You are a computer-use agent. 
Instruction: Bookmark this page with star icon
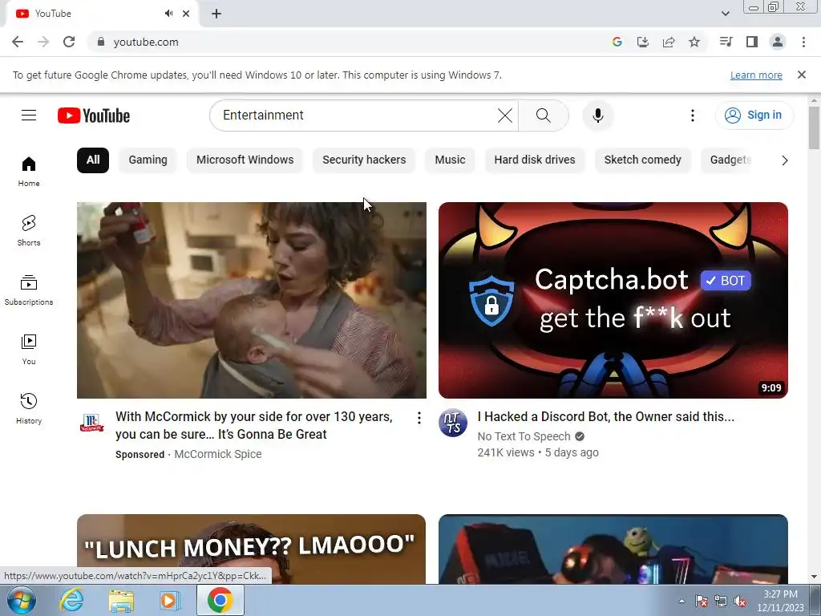pyautogui.click(x=694, y=42)
